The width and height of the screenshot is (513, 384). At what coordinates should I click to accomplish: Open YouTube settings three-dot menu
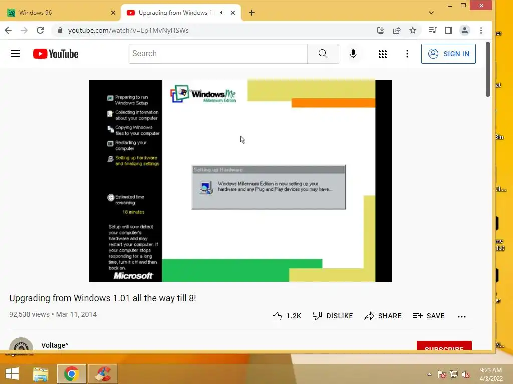407,54
